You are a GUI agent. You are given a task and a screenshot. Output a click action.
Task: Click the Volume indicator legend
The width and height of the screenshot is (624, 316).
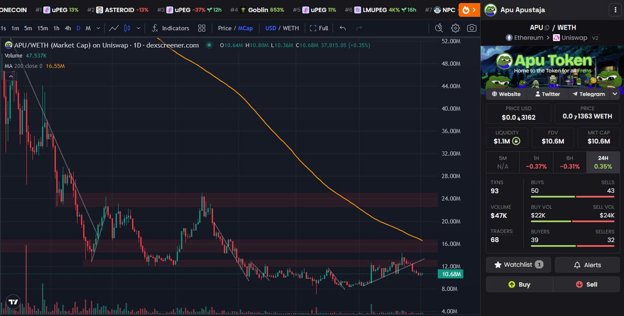[25, 56]
